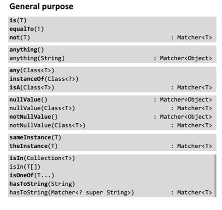Click the General purpose heading
The image size is (222, 210).
41,7
